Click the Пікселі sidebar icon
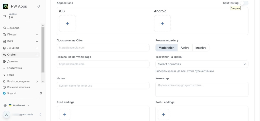The height and width of the screenshot is (121, 260). (x=4, y=35)
